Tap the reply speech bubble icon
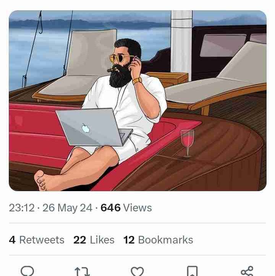 (27, 271)
